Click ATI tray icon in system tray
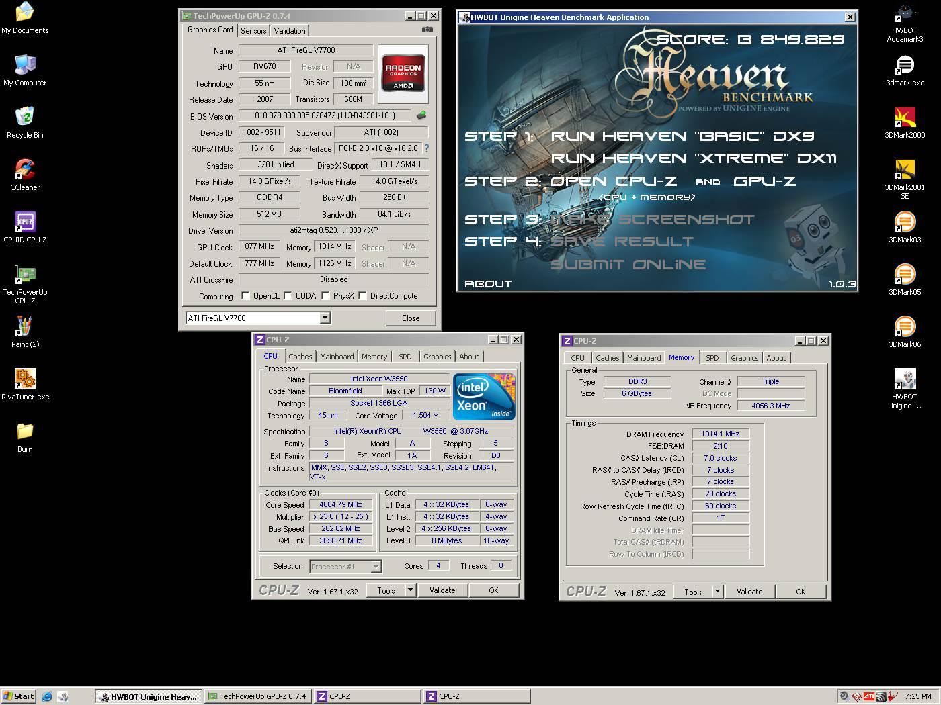The image size is (941, 705). click(869, 696)
